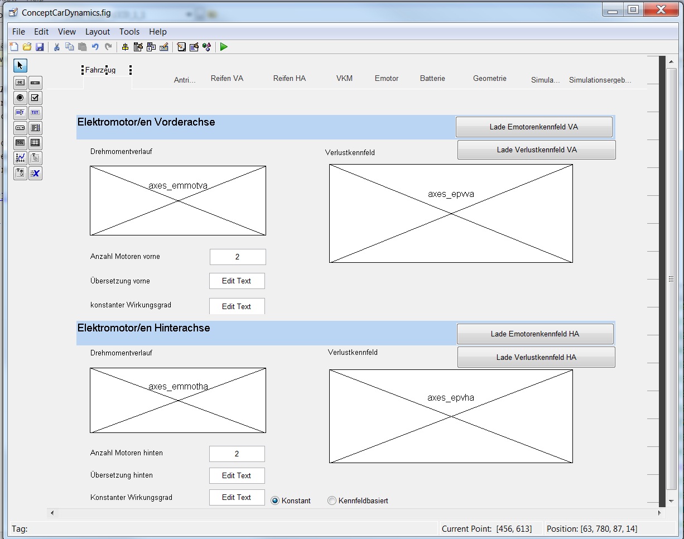Open the Align Objects tool
Image resolution: width=684 pixels, height=539 pixels.
coord(125,47)
